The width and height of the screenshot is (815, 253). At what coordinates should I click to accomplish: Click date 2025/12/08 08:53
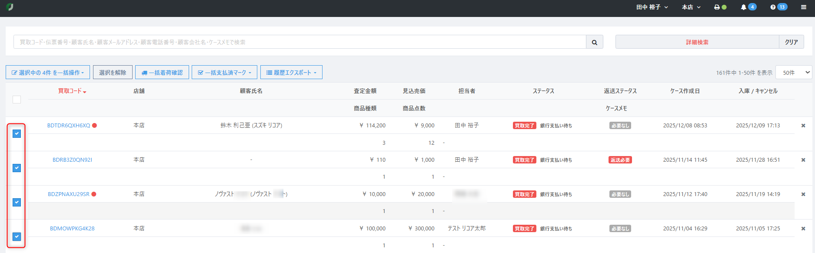coord(685,125)
